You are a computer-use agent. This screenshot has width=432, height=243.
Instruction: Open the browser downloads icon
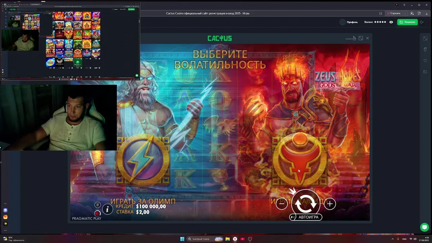tap(427, 13)
